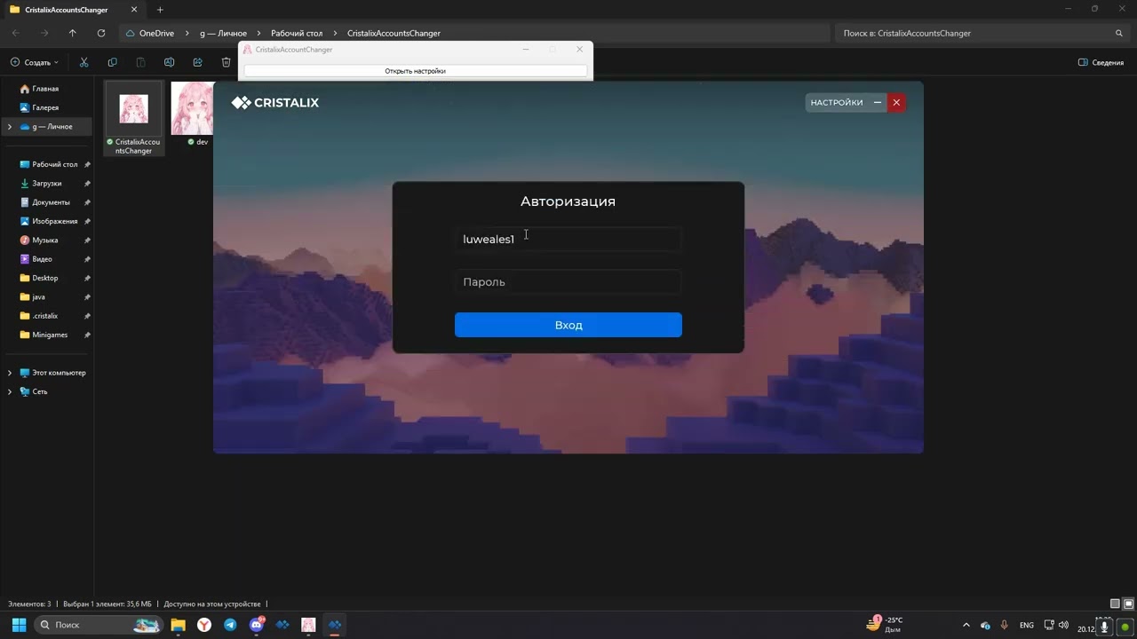This screenshot has height=639, width=1137.
Task: Refresh the Explorer folder view
Action: coord(101,33)
